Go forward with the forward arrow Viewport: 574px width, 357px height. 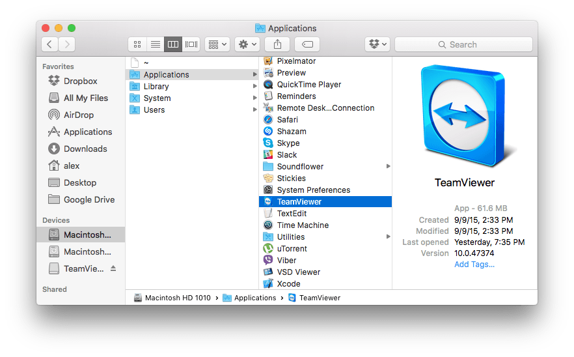click(67, 44)
